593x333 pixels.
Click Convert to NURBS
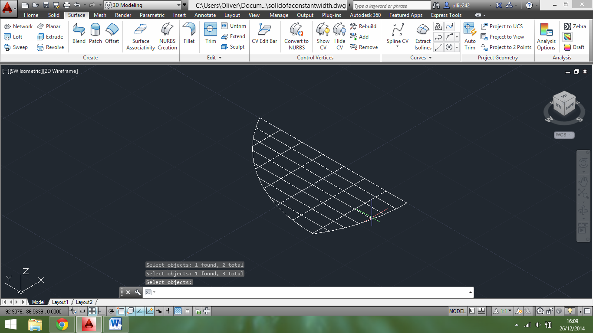pyautogui.click(x=296, y=36)
